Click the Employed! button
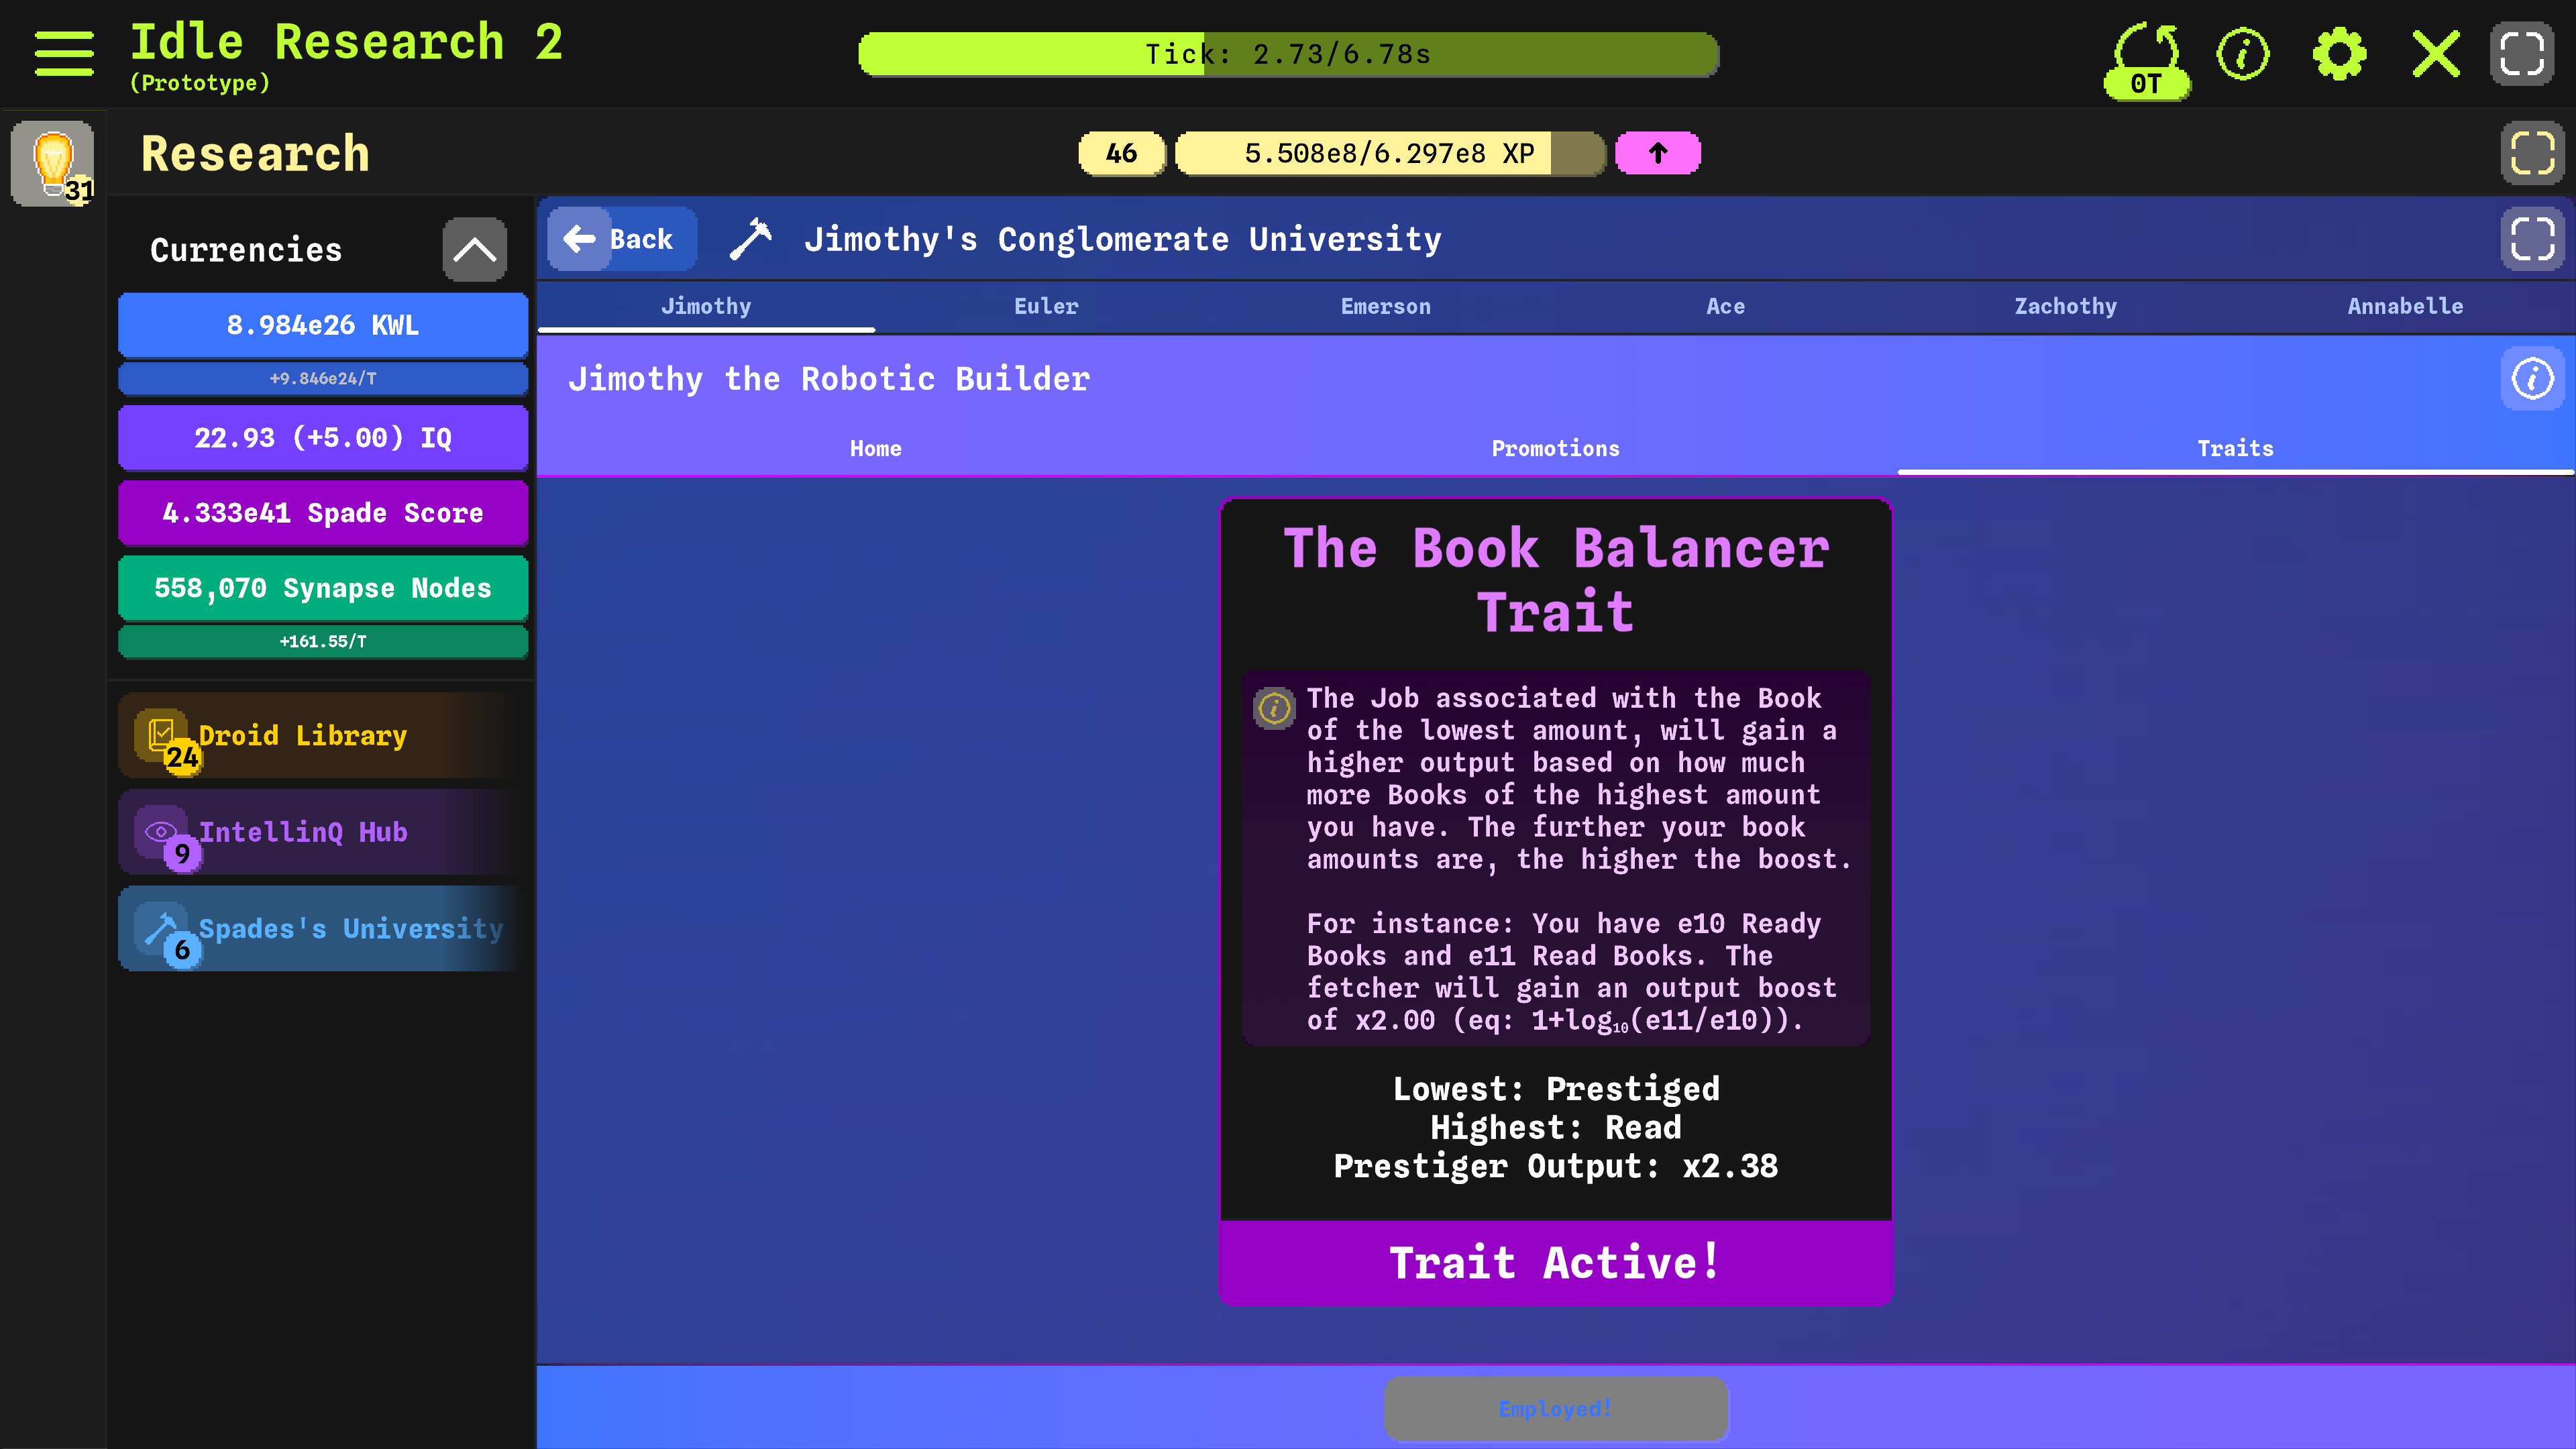The width and height of the screenshot is (2576, 1449). coord(1555,1409)
